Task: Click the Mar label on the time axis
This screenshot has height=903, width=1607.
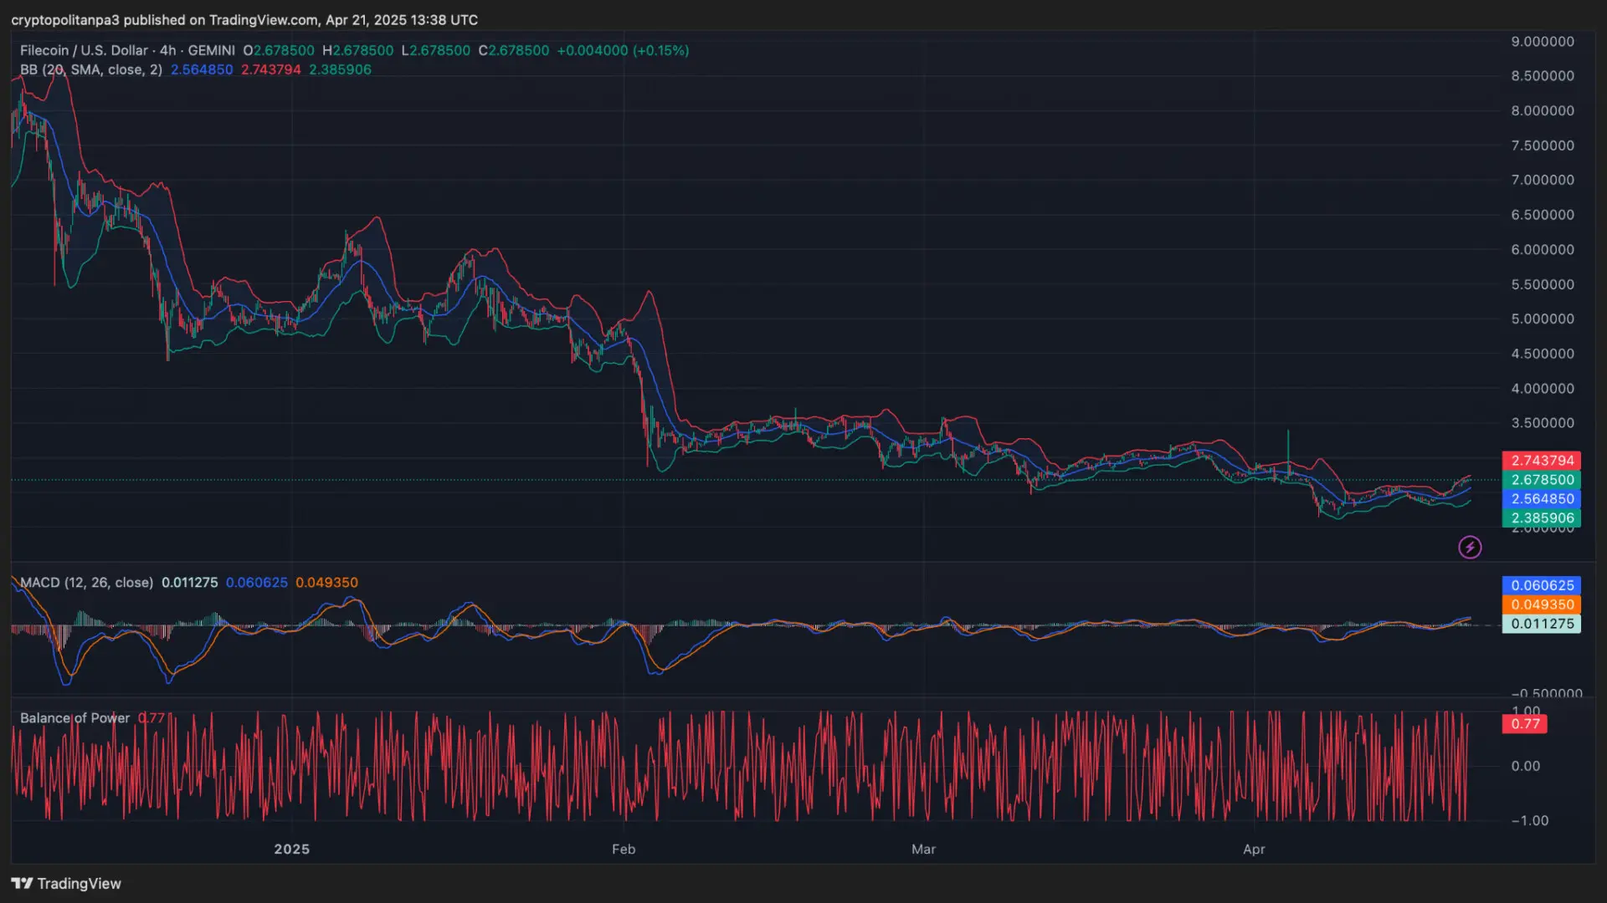Action: tap(923, 849)
